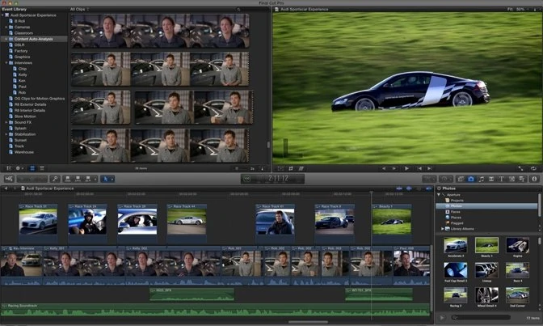Image resolution: width=543 pixels, height=326 pixels.
Task: Play selected photo preview button
Action: click(x=442, y=317)
